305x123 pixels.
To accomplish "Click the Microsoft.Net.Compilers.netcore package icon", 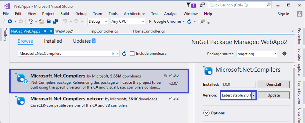I will (x=20, y=101).
